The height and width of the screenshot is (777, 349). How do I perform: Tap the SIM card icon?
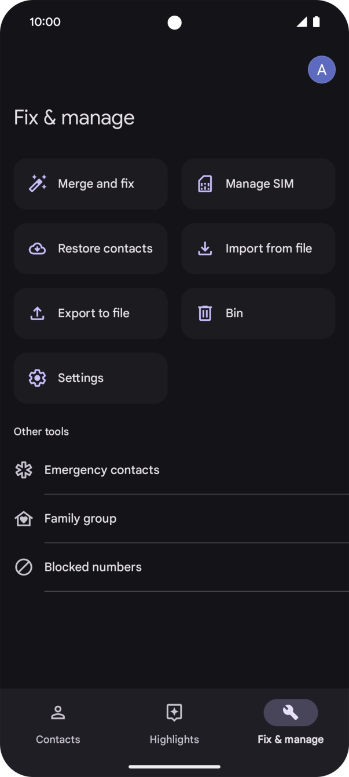pos(205,184)
